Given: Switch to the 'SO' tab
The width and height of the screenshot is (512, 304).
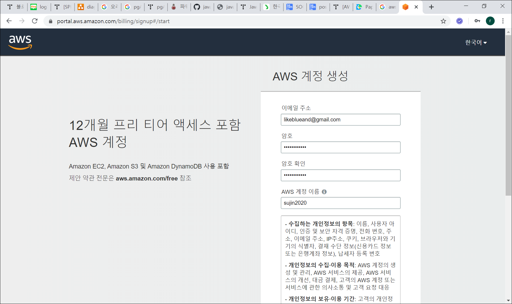Looking at the screenshot, I should point(295,7).
